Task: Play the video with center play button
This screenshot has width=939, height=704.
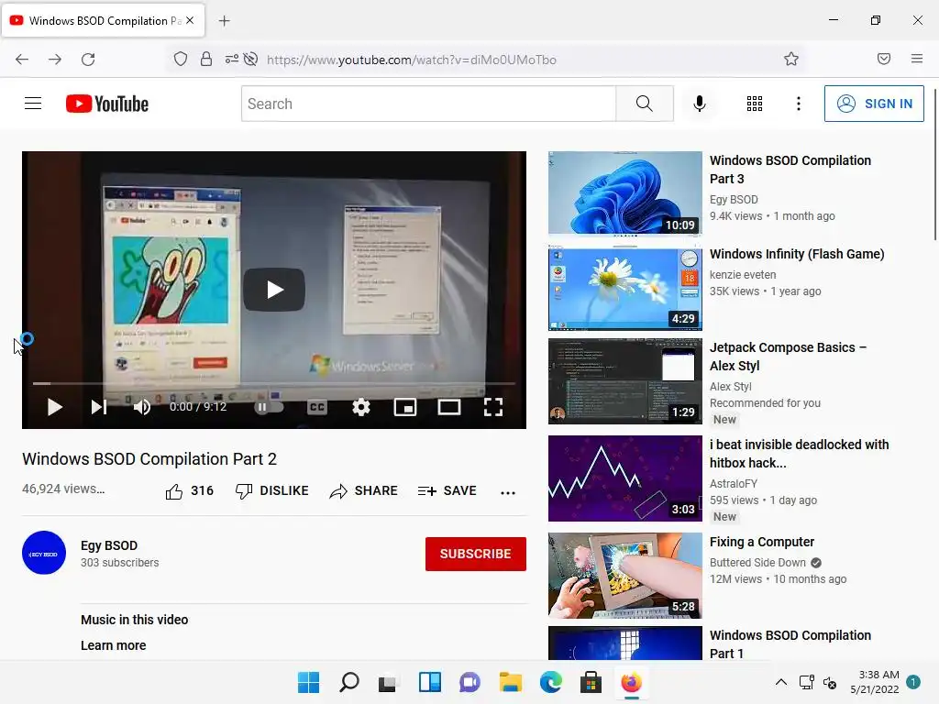Action: pos(274,290)
